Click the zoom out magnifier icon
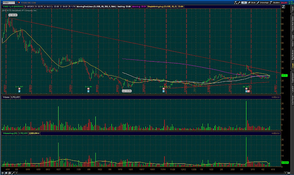This screenshot has width=294, height=175. [10, 173]
